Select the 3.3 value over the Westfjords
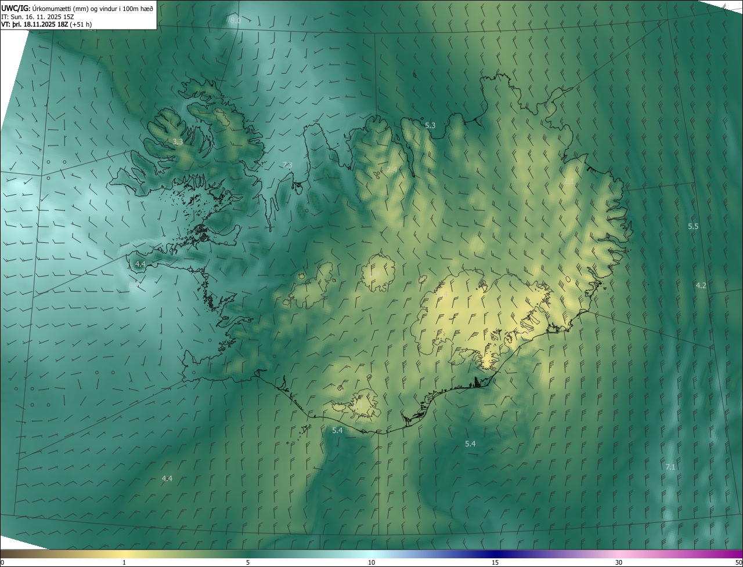Image resolution: width=743 pixels, height=567 pixels. point(178,141)
